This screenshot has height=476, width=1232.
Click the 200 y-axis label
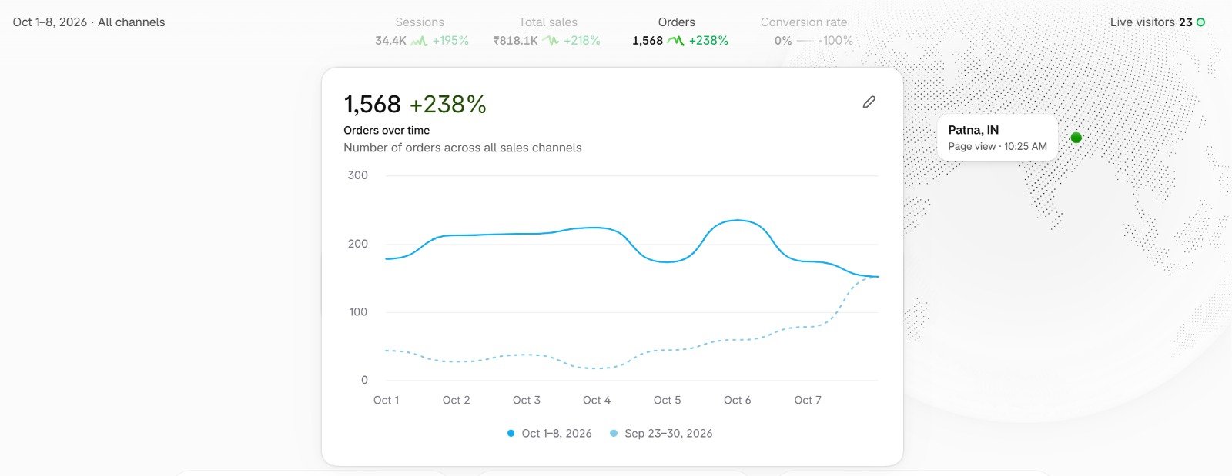357,244
